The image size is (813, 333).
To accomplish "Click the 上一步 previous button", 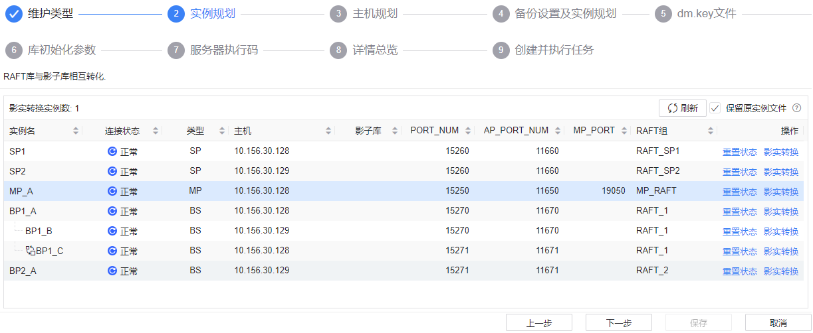I will (539, 323).
